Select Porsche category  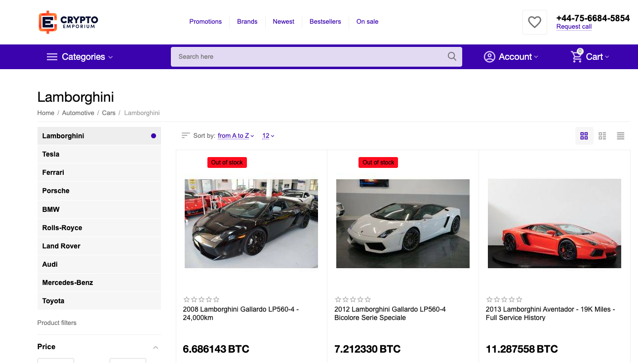(x=99, y=191)
